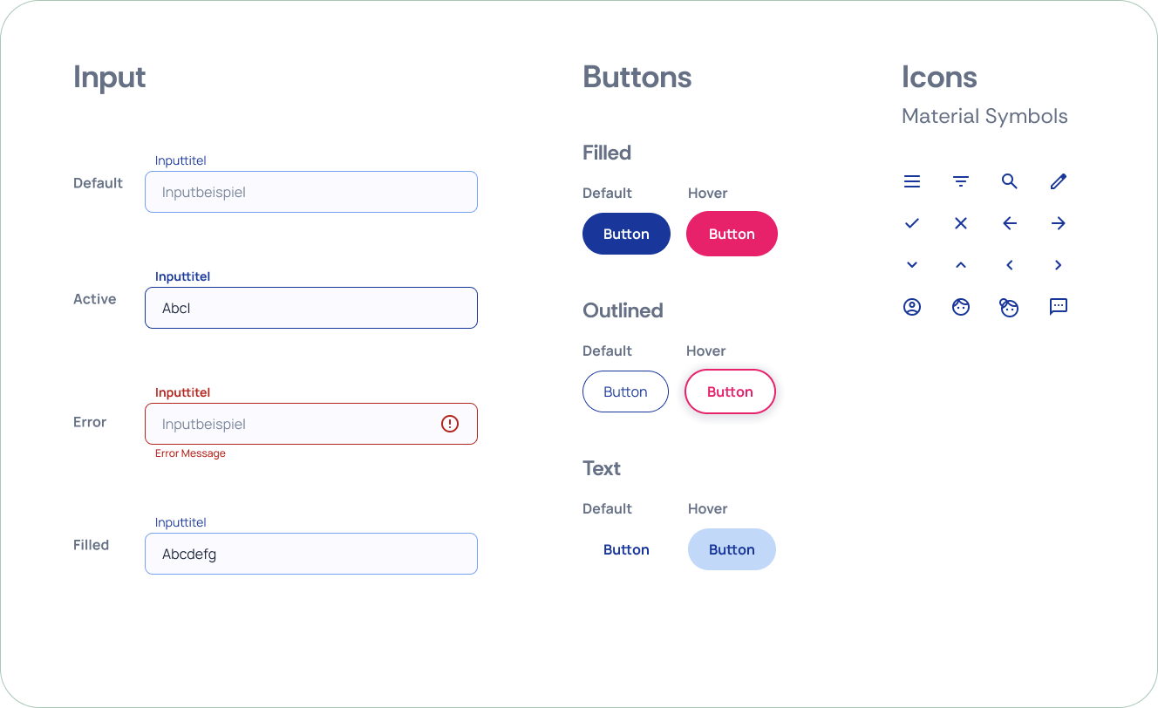Click the checkmark icon
1158x708 pixels.
tap(912, 223)
